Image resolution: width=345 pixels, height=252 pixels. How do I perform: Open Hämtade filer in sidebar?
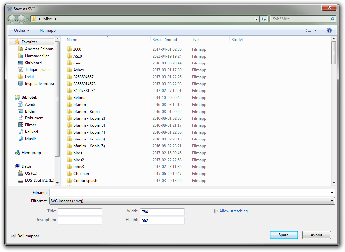[x=37, y=56]
